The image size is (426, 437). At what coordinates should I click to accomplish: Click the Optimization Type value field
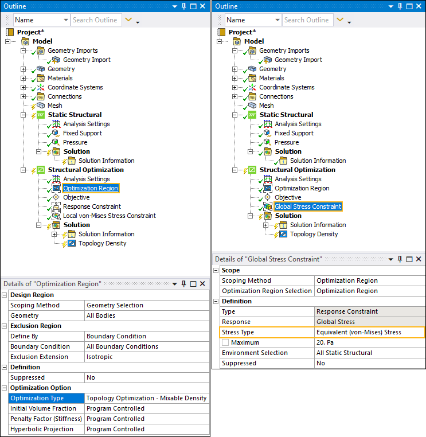coord(146,398)
